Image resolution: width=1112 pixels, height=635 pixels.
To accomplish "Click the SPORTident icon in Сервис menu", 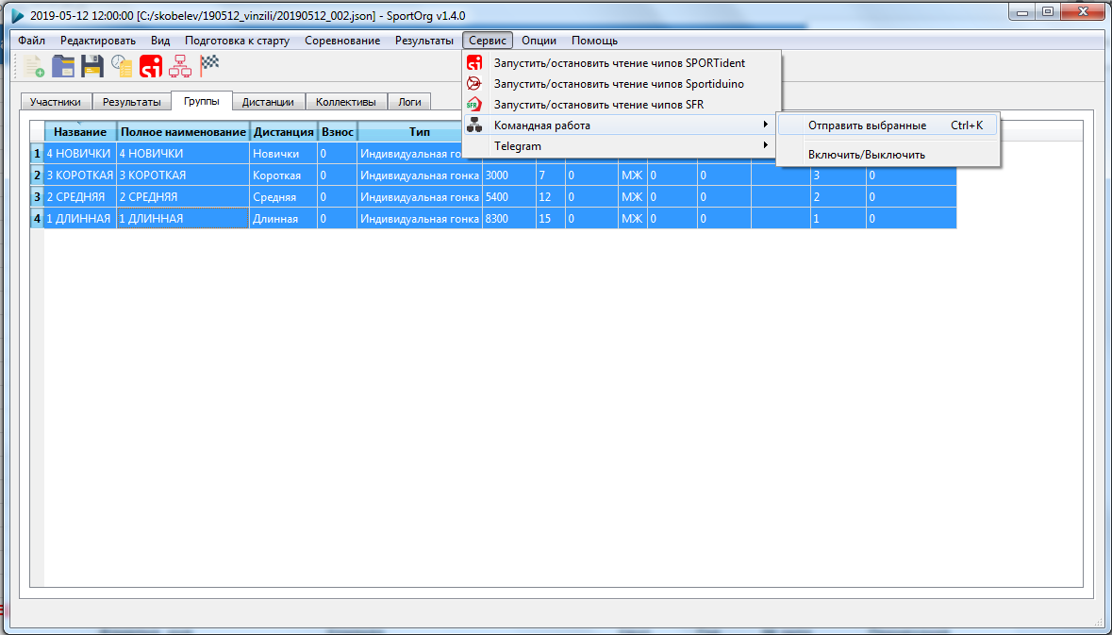I will [x=474, y=63].
